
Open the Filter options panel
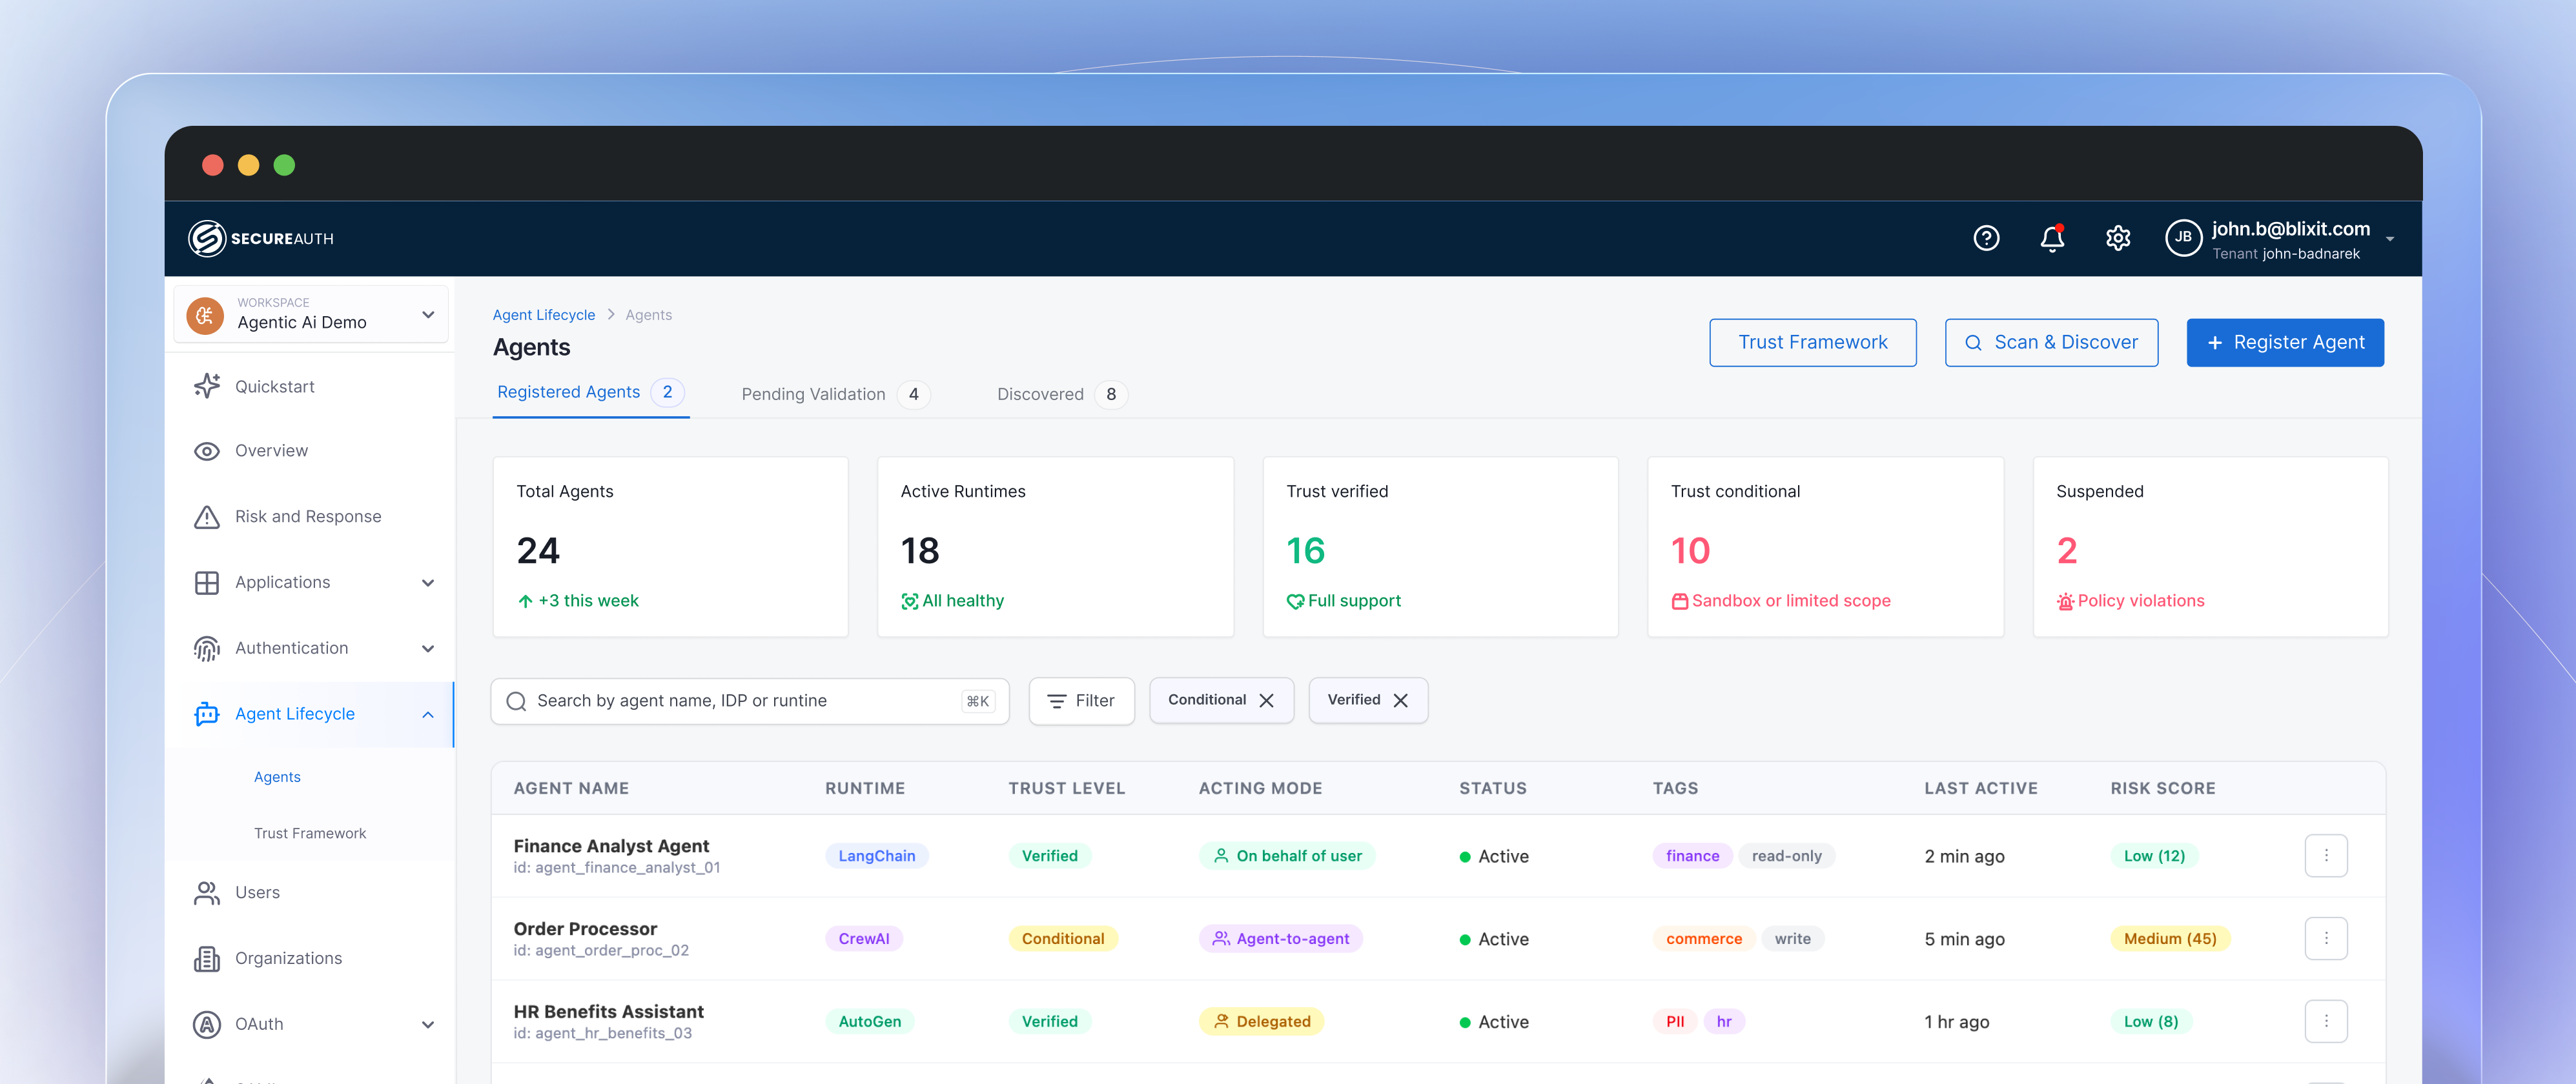click(1081, 700)
